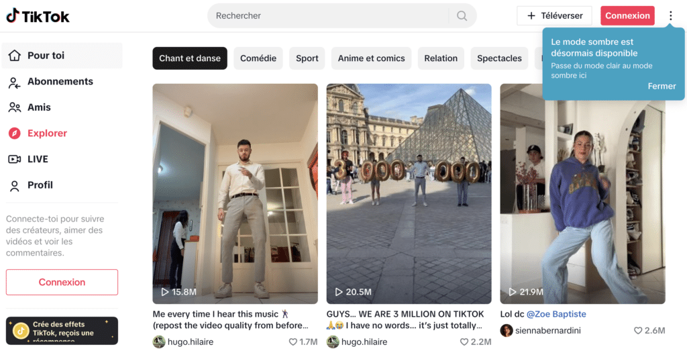
Task: Open hugo.hilaire username under first video
Action: (x=191, y=342)
